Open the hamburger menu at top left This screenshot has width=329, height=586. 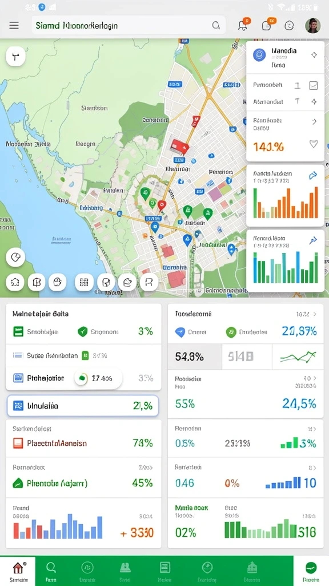coord(14,25)
